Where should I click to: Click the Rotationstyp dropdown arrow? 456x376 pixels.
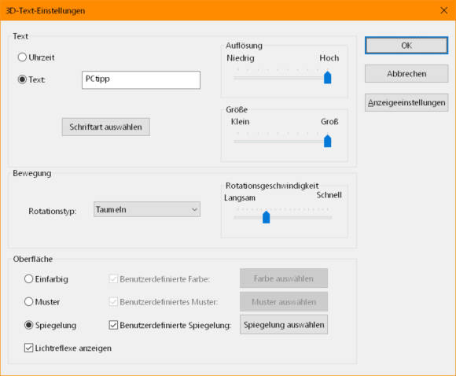[x=194, y=209]
